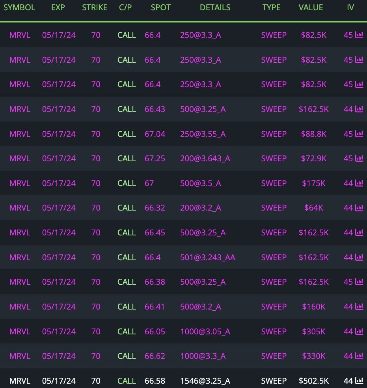Viewport: 367px width, 388px height.
Task: Click the TYPE column header
Action: click(272, 7)
